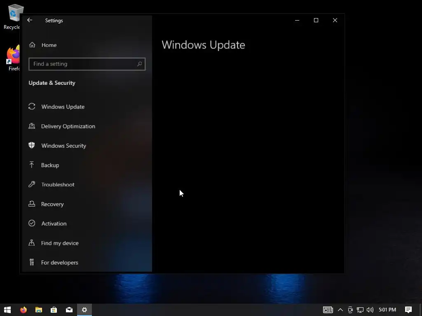Click the Troubleshoot wrench icon

[32, 184]
